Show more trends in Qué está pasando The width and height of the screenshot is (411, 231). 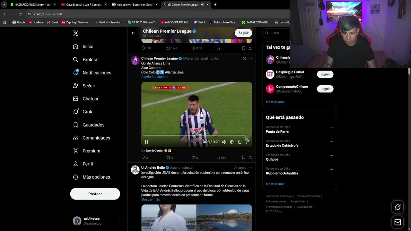tap(275, 184)
